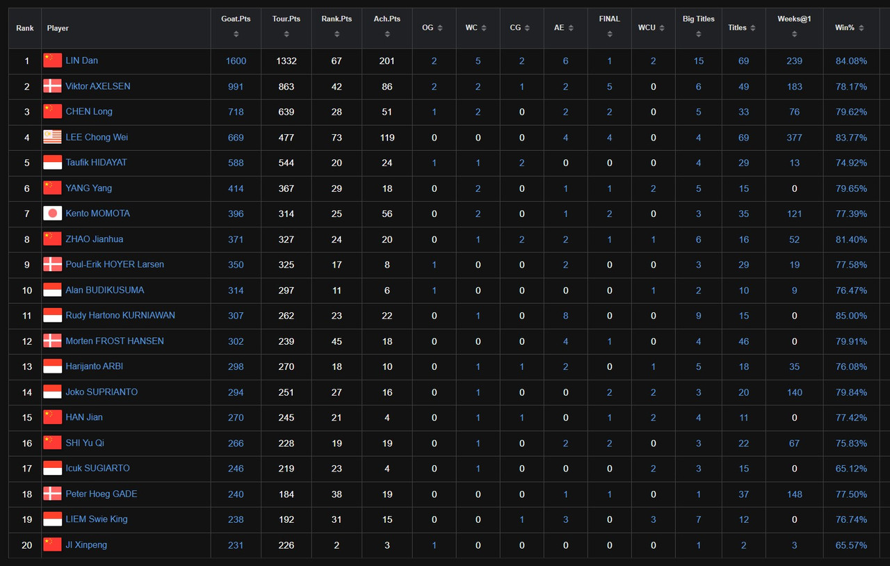Viewport: 890px width, 566px height.
Task: Click China flag icon beside CHEN Long
Action: pyautogui.click(x=52, y=111)
